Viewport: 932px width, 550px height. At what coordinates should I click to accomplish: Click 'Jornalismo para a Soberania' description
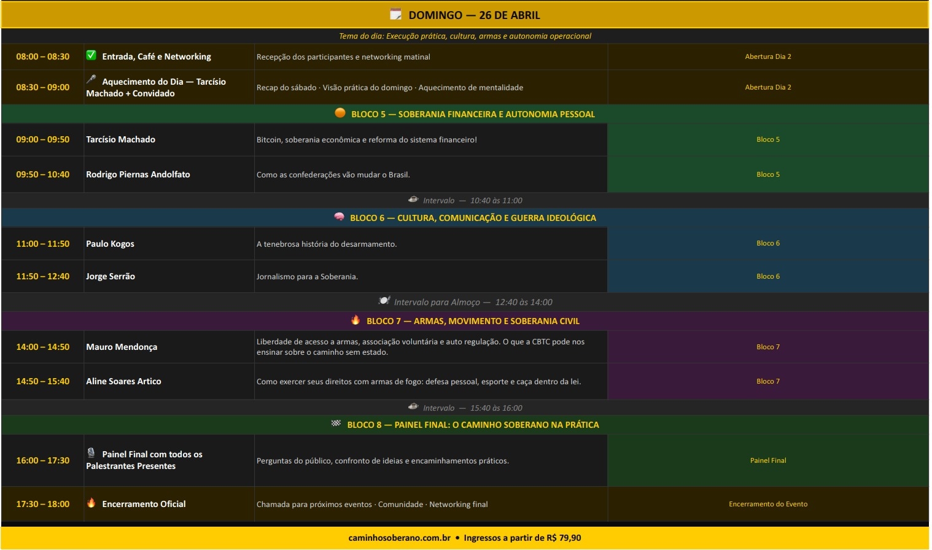click(x=307, y=277)
